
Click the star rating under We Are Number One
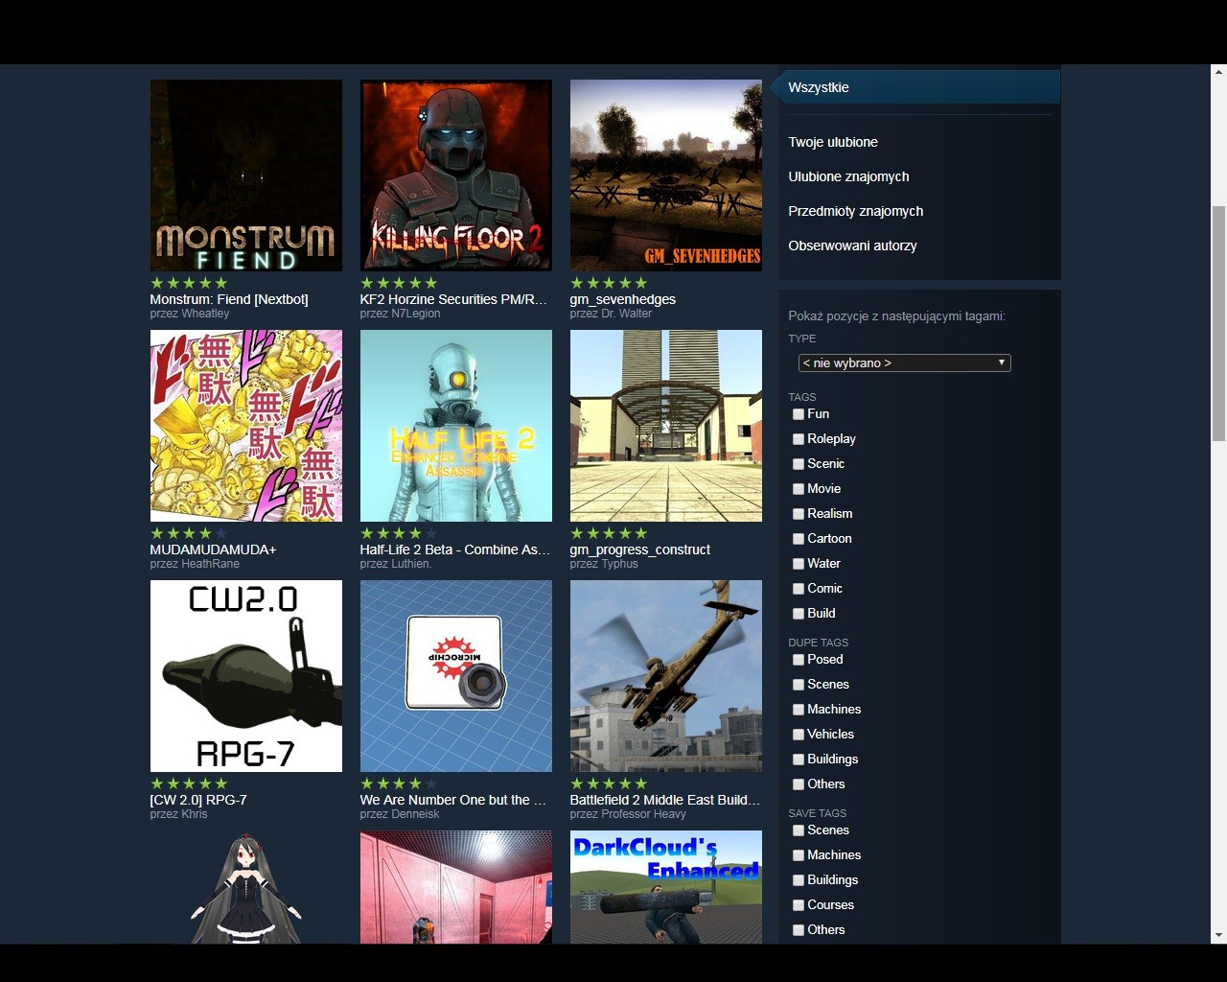399,783
